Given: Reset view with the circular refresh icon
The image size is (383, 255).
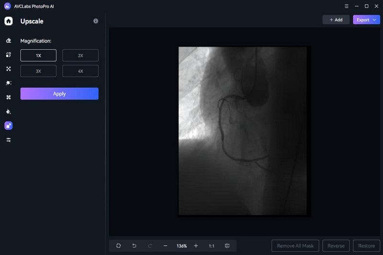Looking at the screenshot, I should click(118, 246).
